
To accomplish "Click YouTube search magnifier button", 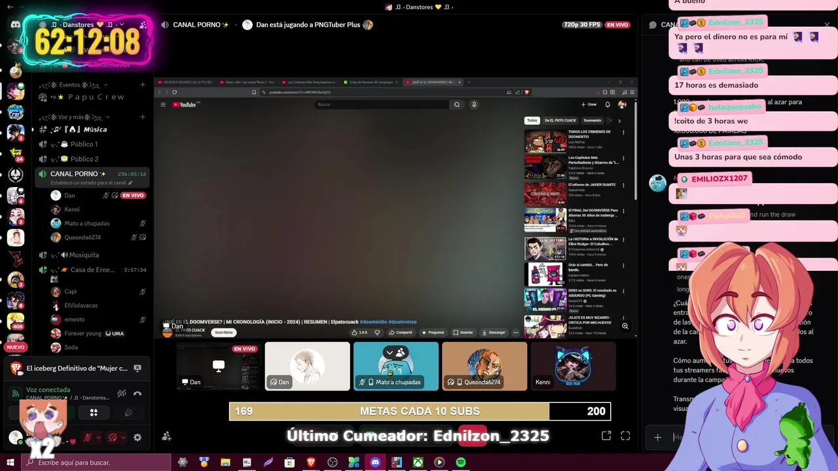I will [457, 105].
